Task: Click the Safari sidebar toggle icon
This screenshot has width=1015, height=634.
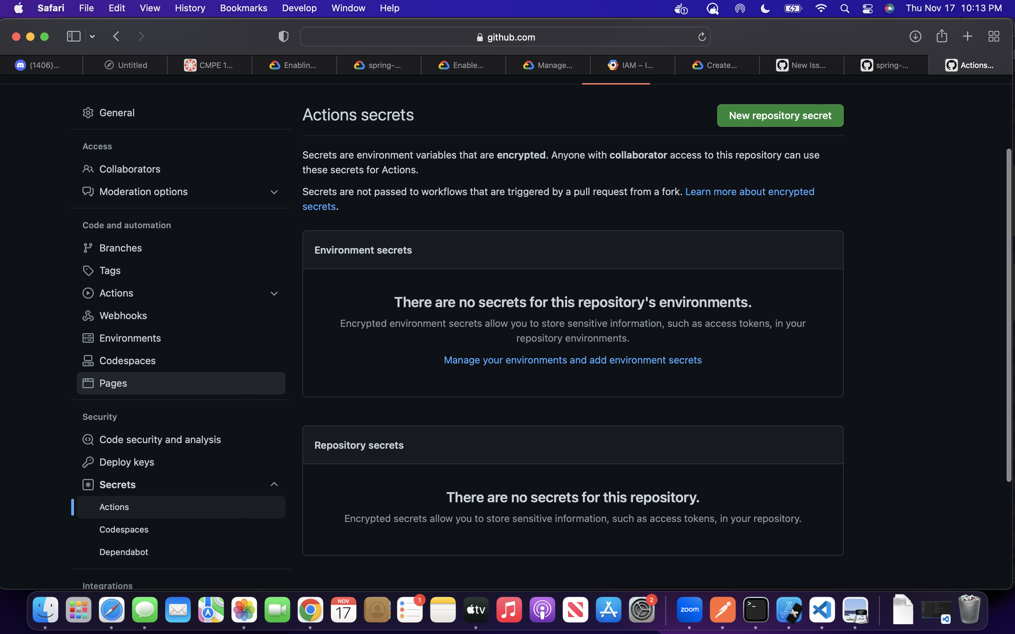Action: (x=73, y=37)
